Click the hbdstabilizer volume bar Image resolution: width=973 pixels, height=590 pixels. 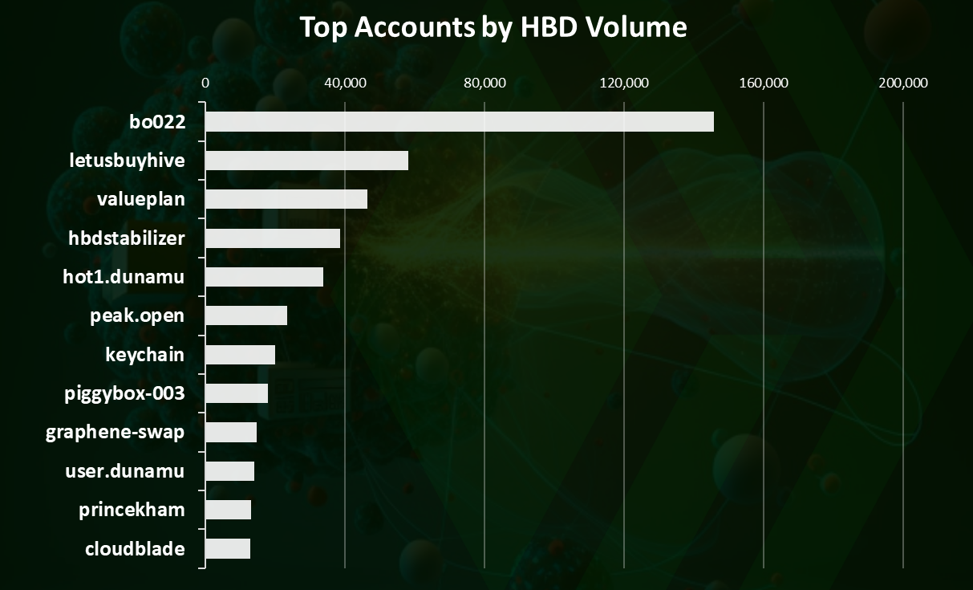point(273,238)
